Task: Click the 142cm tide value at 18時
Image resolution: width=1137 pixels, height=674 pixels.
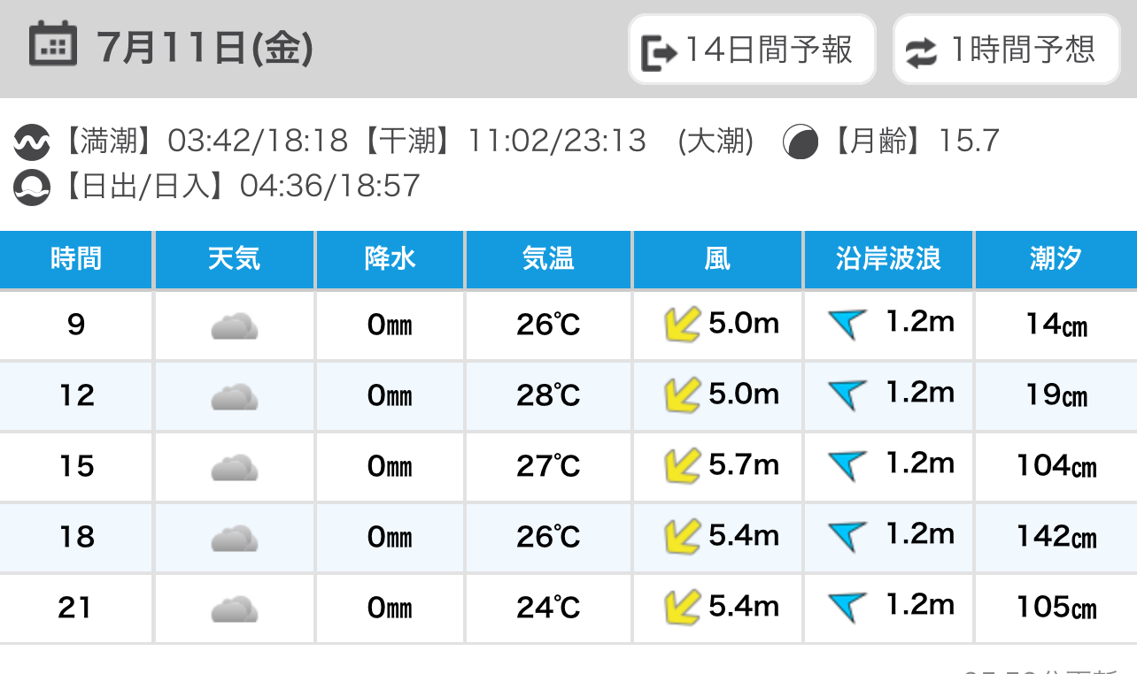Action: tap(1056, 537)
